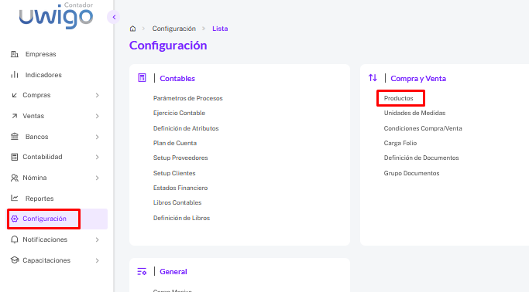Click the home icon in breadcrumb
The image size is (529, 292).
tap(132, 29)
